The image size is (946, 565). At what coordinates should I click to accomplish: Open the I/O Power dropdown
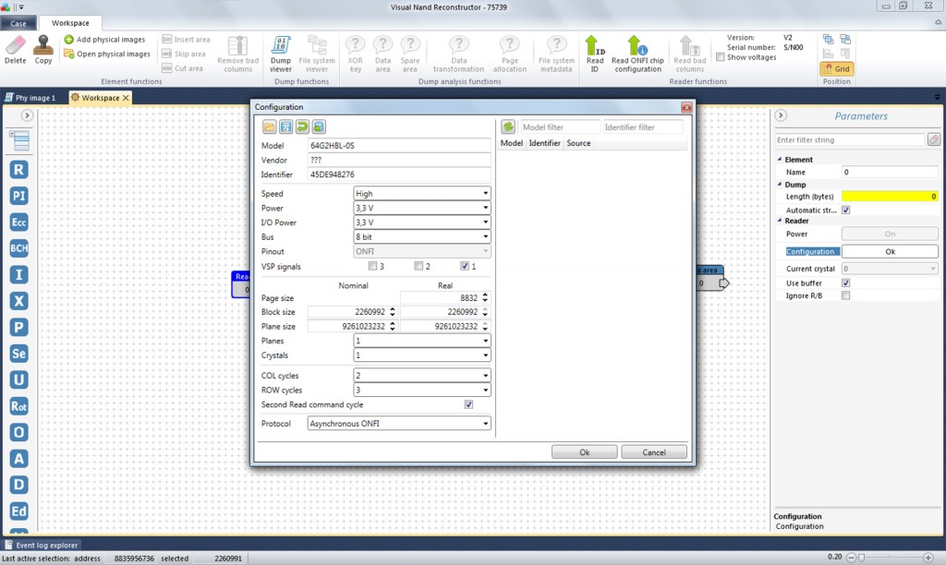click(x=421, y=222)
